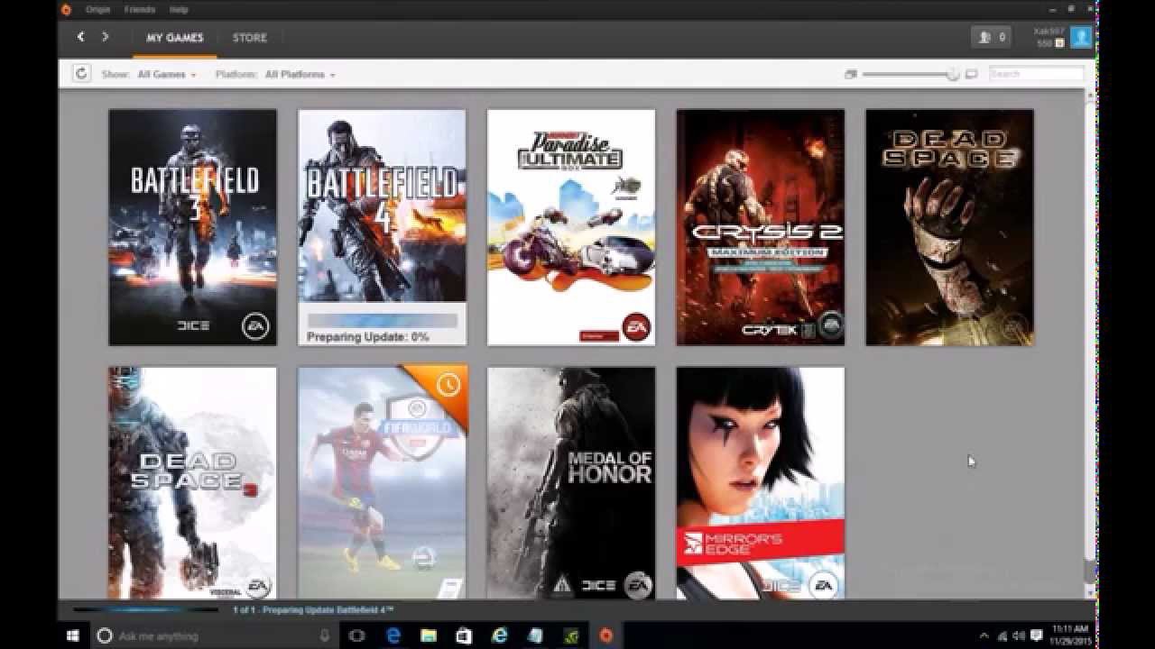Click the orange clock badge on FIFA World
Image resolution: width=1155 pixels, height=649 pixels.
pyautogui.click(x=449, y=385)
